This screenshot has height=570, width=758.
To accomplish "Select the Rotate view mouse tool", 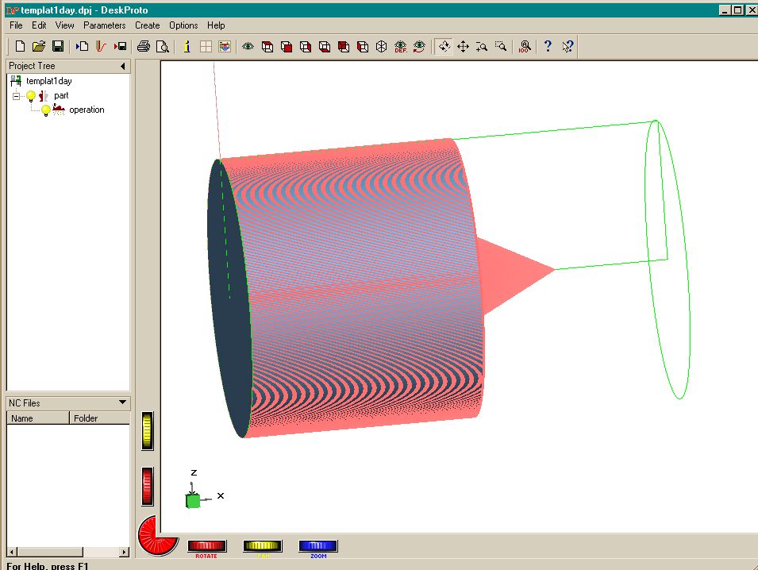I will (444, 47).
